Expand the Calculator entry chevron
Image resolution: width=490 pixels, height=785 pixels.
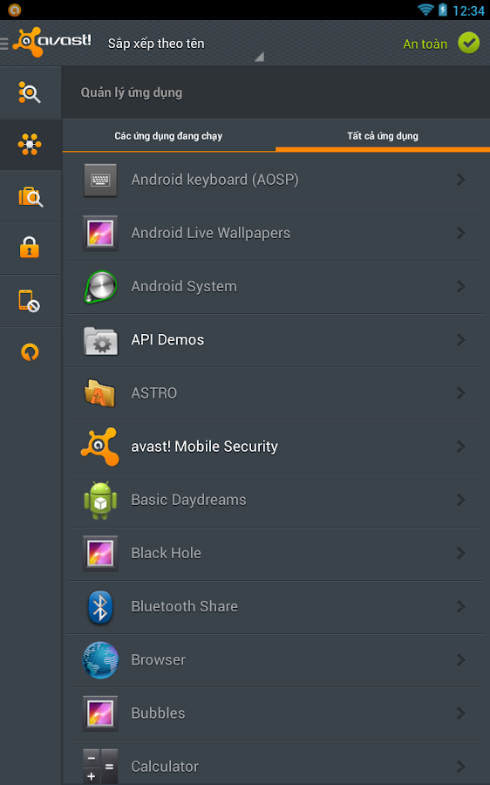[461, 767]
